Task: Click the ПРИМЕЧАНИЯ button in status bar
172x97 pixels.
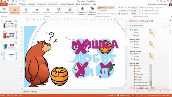Action: tap(123, 96)
